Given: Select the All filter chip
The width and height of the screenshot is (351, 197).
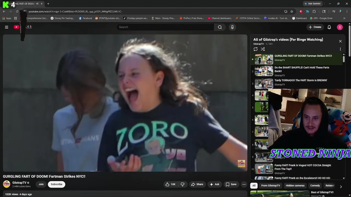Looking at the screenshot, I should click(x=254, y=186).
